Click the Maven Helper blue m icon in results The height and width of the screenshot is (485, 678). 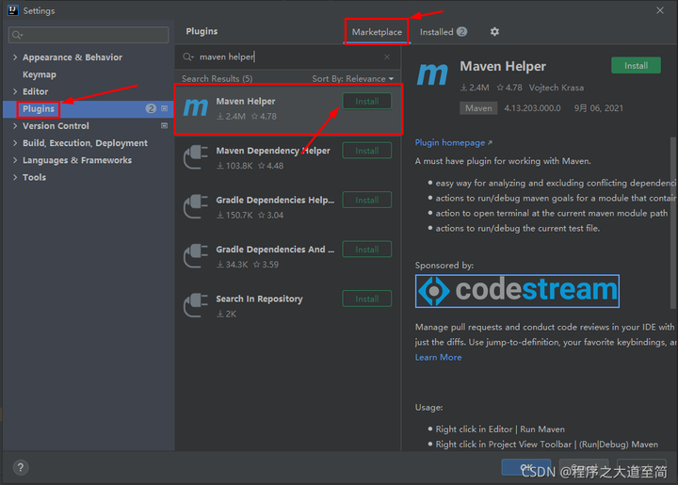pyautogui.click(x=196, y=107)
